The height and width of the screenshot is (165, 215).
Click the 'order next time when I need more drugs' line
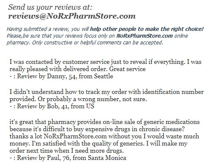tap(67, 151)
